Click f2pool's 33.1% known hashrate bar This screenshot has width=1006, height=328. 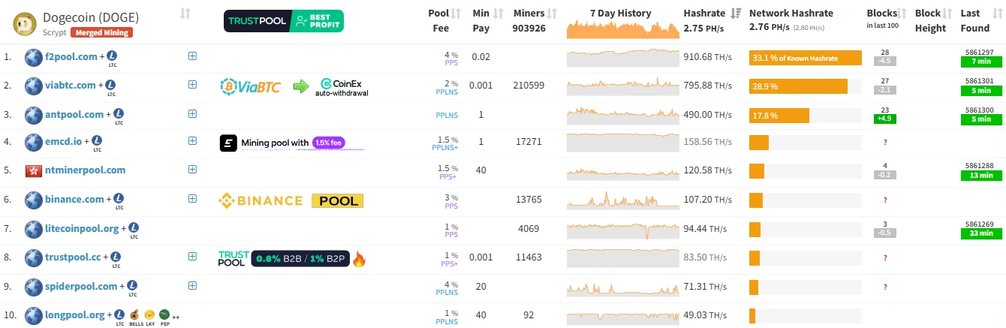click(x=805, y=58)
